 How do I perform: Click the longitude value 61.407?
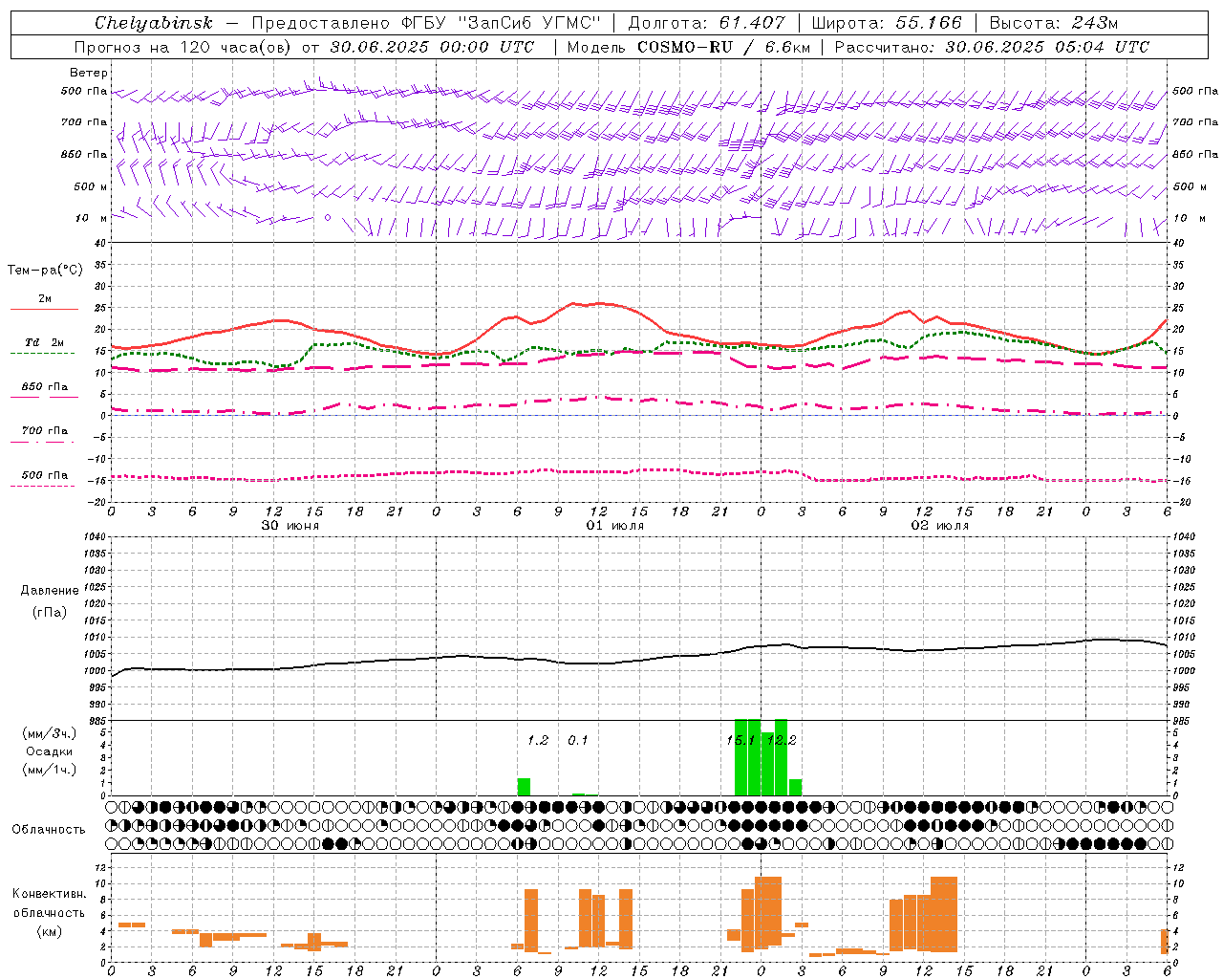click(752, 23)
